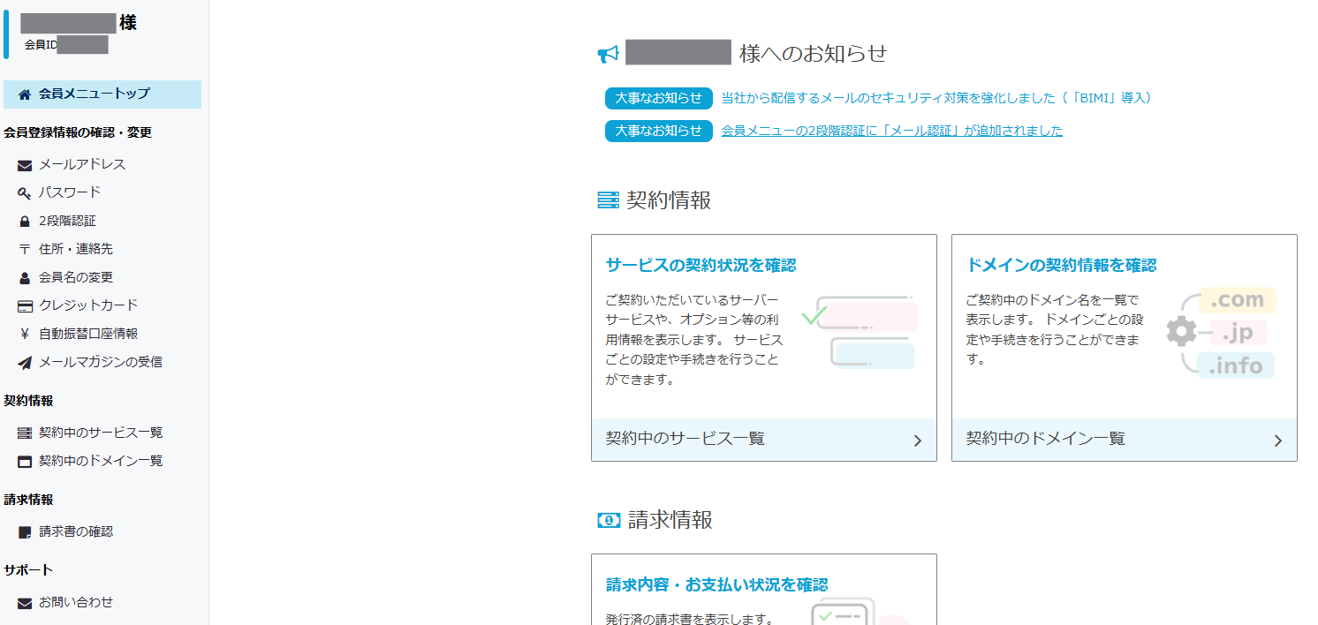Open お問い合わせ under サポート

[76, 602]
